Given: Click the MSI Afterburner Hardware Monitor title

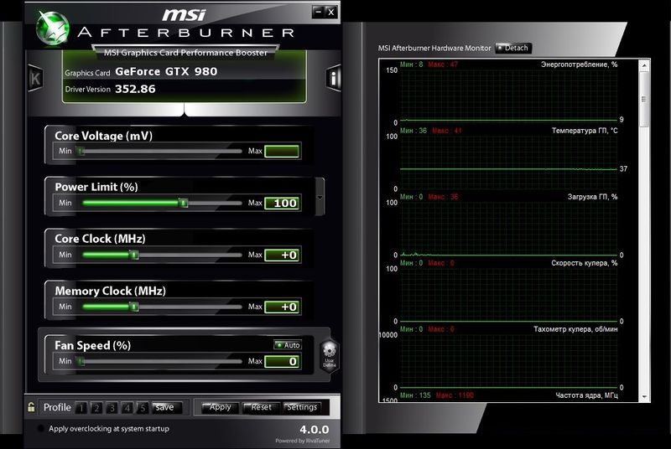Looking at the screenshot, I should pyautogui.click(x=434, y=49).
